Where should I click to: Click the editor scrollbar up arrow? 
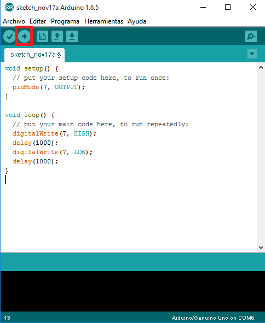point(261,67)
